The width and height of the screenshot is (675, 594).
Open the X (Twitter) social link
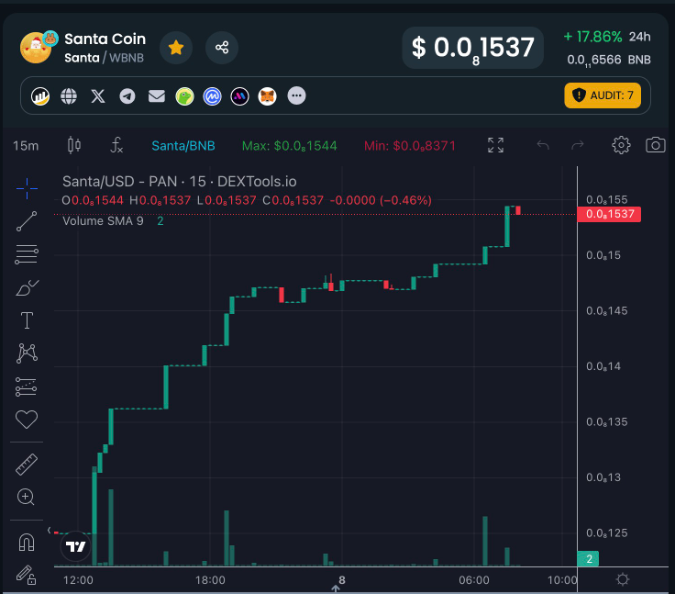tap(98, 95)
